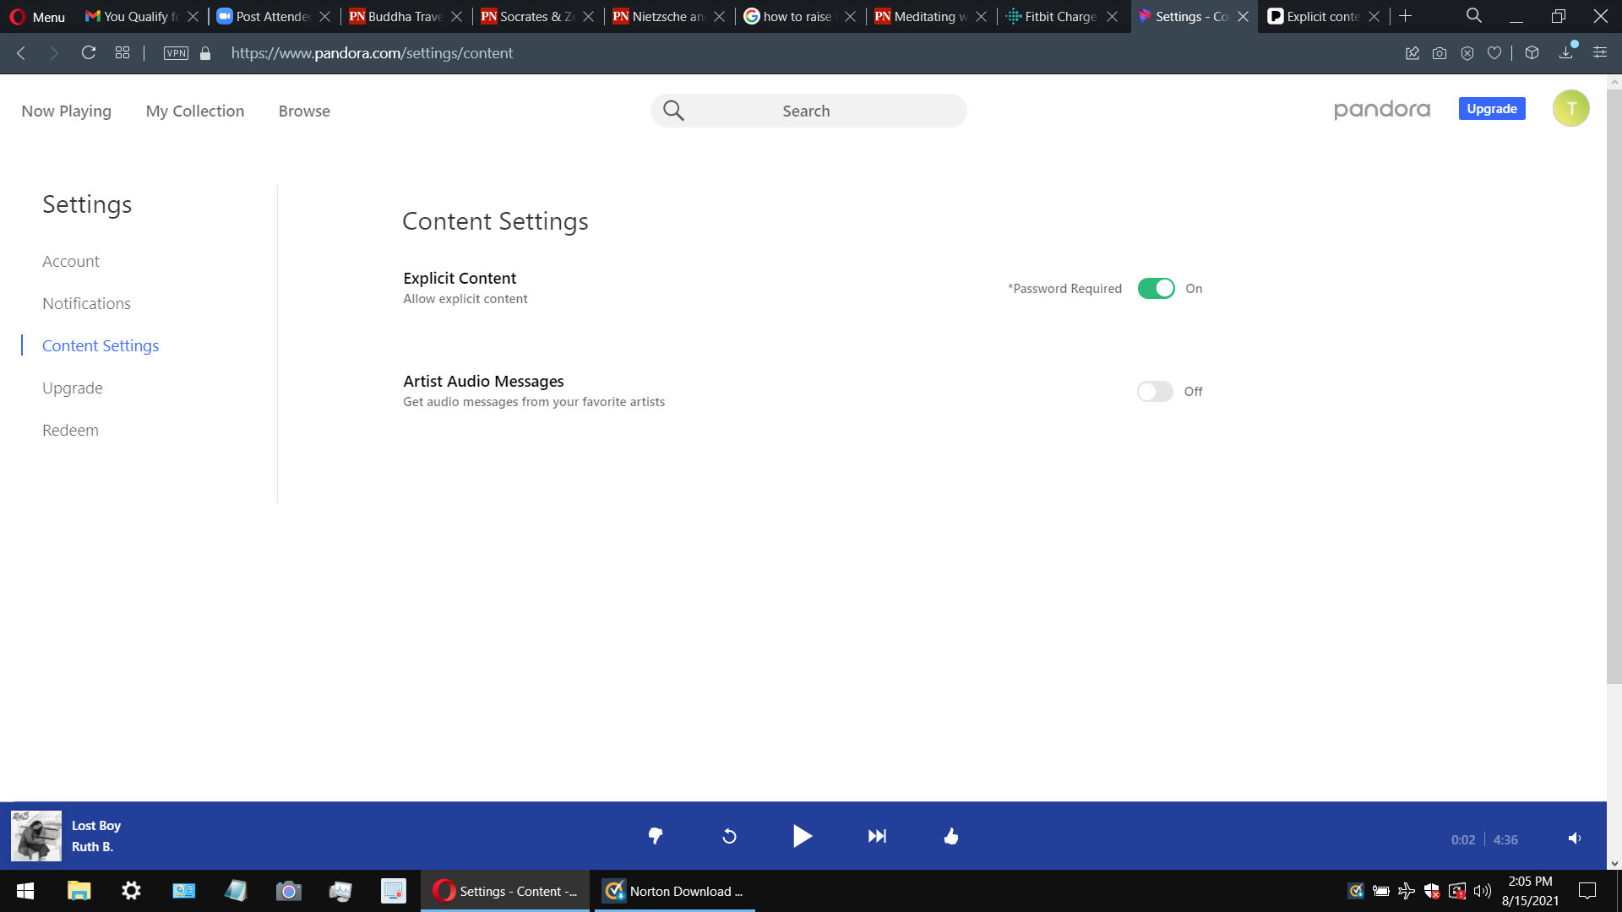The image size is (1622, 912).
Task: Open Account settings link
Action: click(71, 262)
